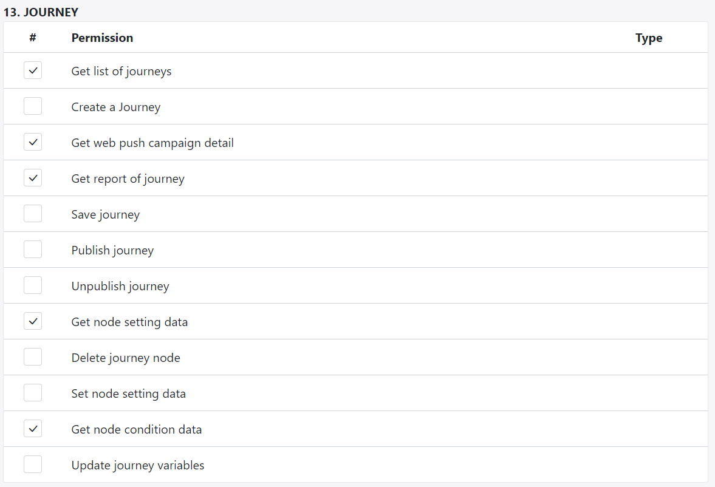Enable the Save journey permission
This screenshot has width=715, height=487.
(x=33, y=213)
